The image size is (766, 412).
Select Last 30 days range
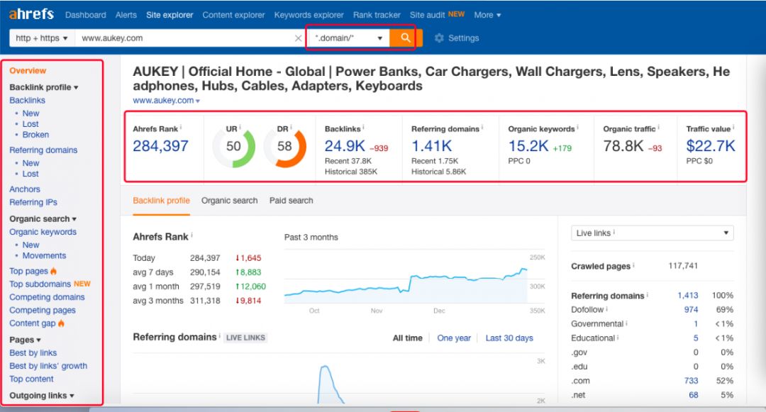tap(509, 338)
